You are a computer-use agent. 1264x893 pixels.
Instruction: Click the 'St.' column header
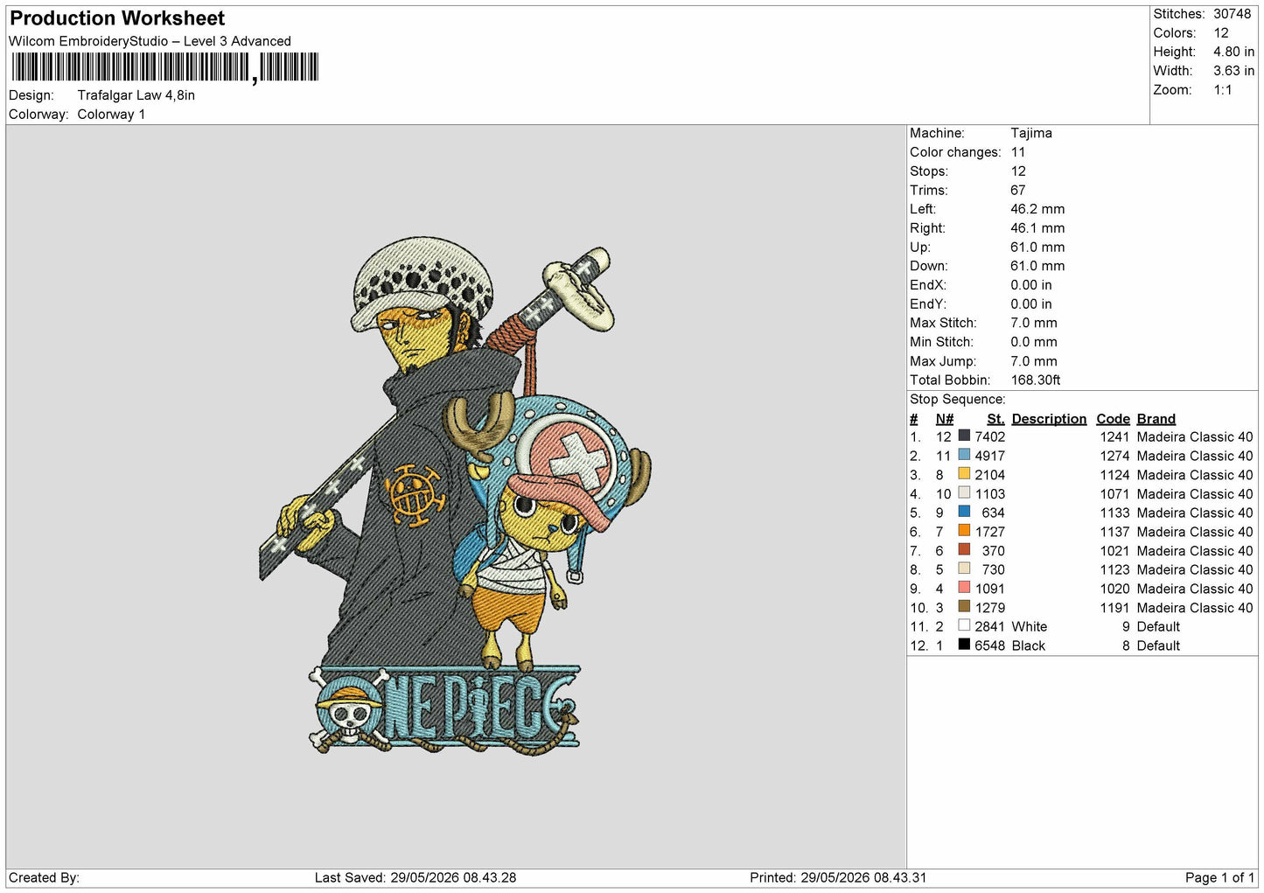(995, 419)
